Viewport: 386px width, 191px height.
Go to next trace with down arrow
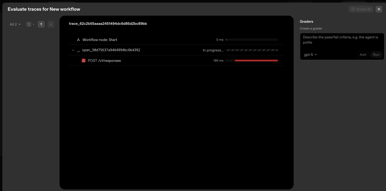[x=51, y=24]
